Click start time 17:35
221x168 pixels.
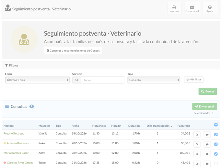[x=96, y=162]
